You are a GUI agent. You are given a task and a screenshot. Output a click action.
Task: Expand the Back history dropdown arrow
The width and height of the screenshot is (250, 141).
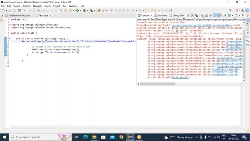159,11
